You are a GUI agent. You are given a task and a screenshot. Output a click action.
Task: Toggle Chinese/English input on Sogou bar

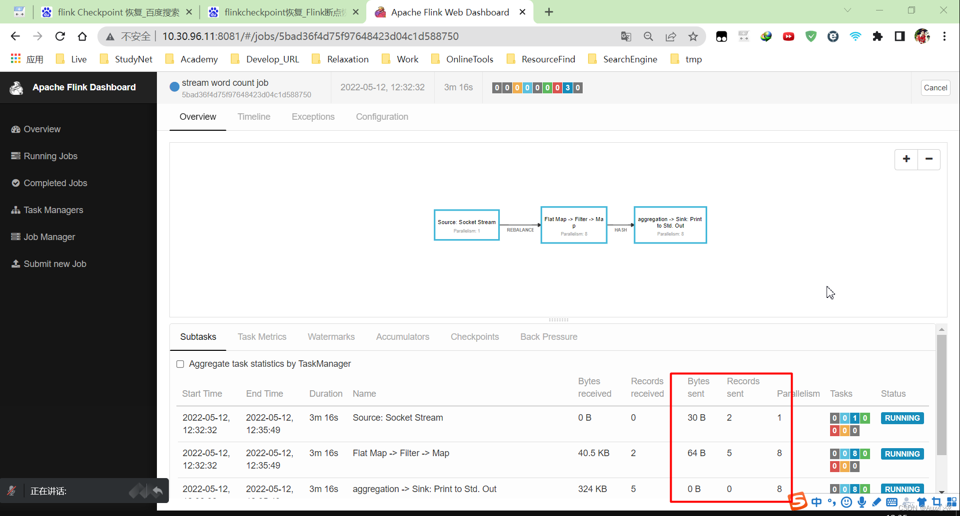[x=817, y=502]
